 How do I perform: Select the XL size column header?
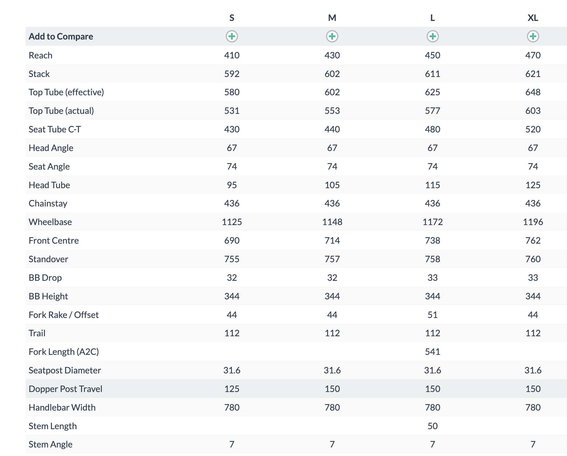(x=533, y=18)
